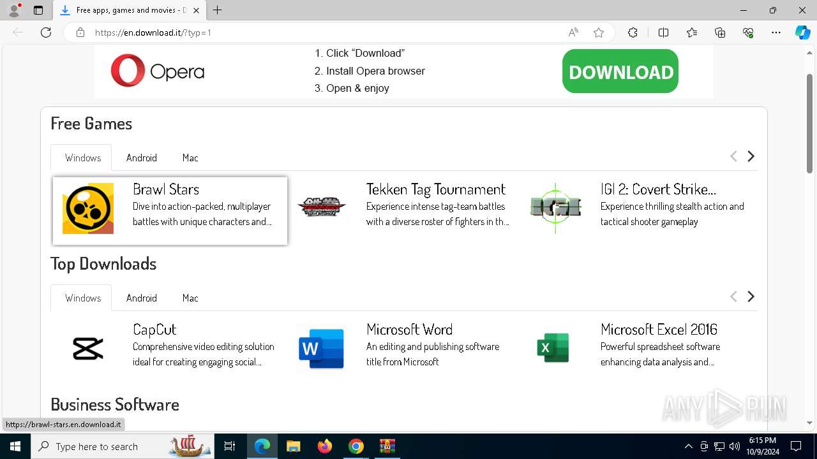The width and height of the screenshot is (817, 459).
Task: Open tab actions menu
Action: pyautogui.click(x=38, y=10)
